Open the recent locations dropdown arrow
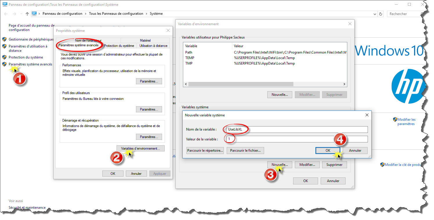The height and width of the screenshot is (220, 434). (21, 14)
